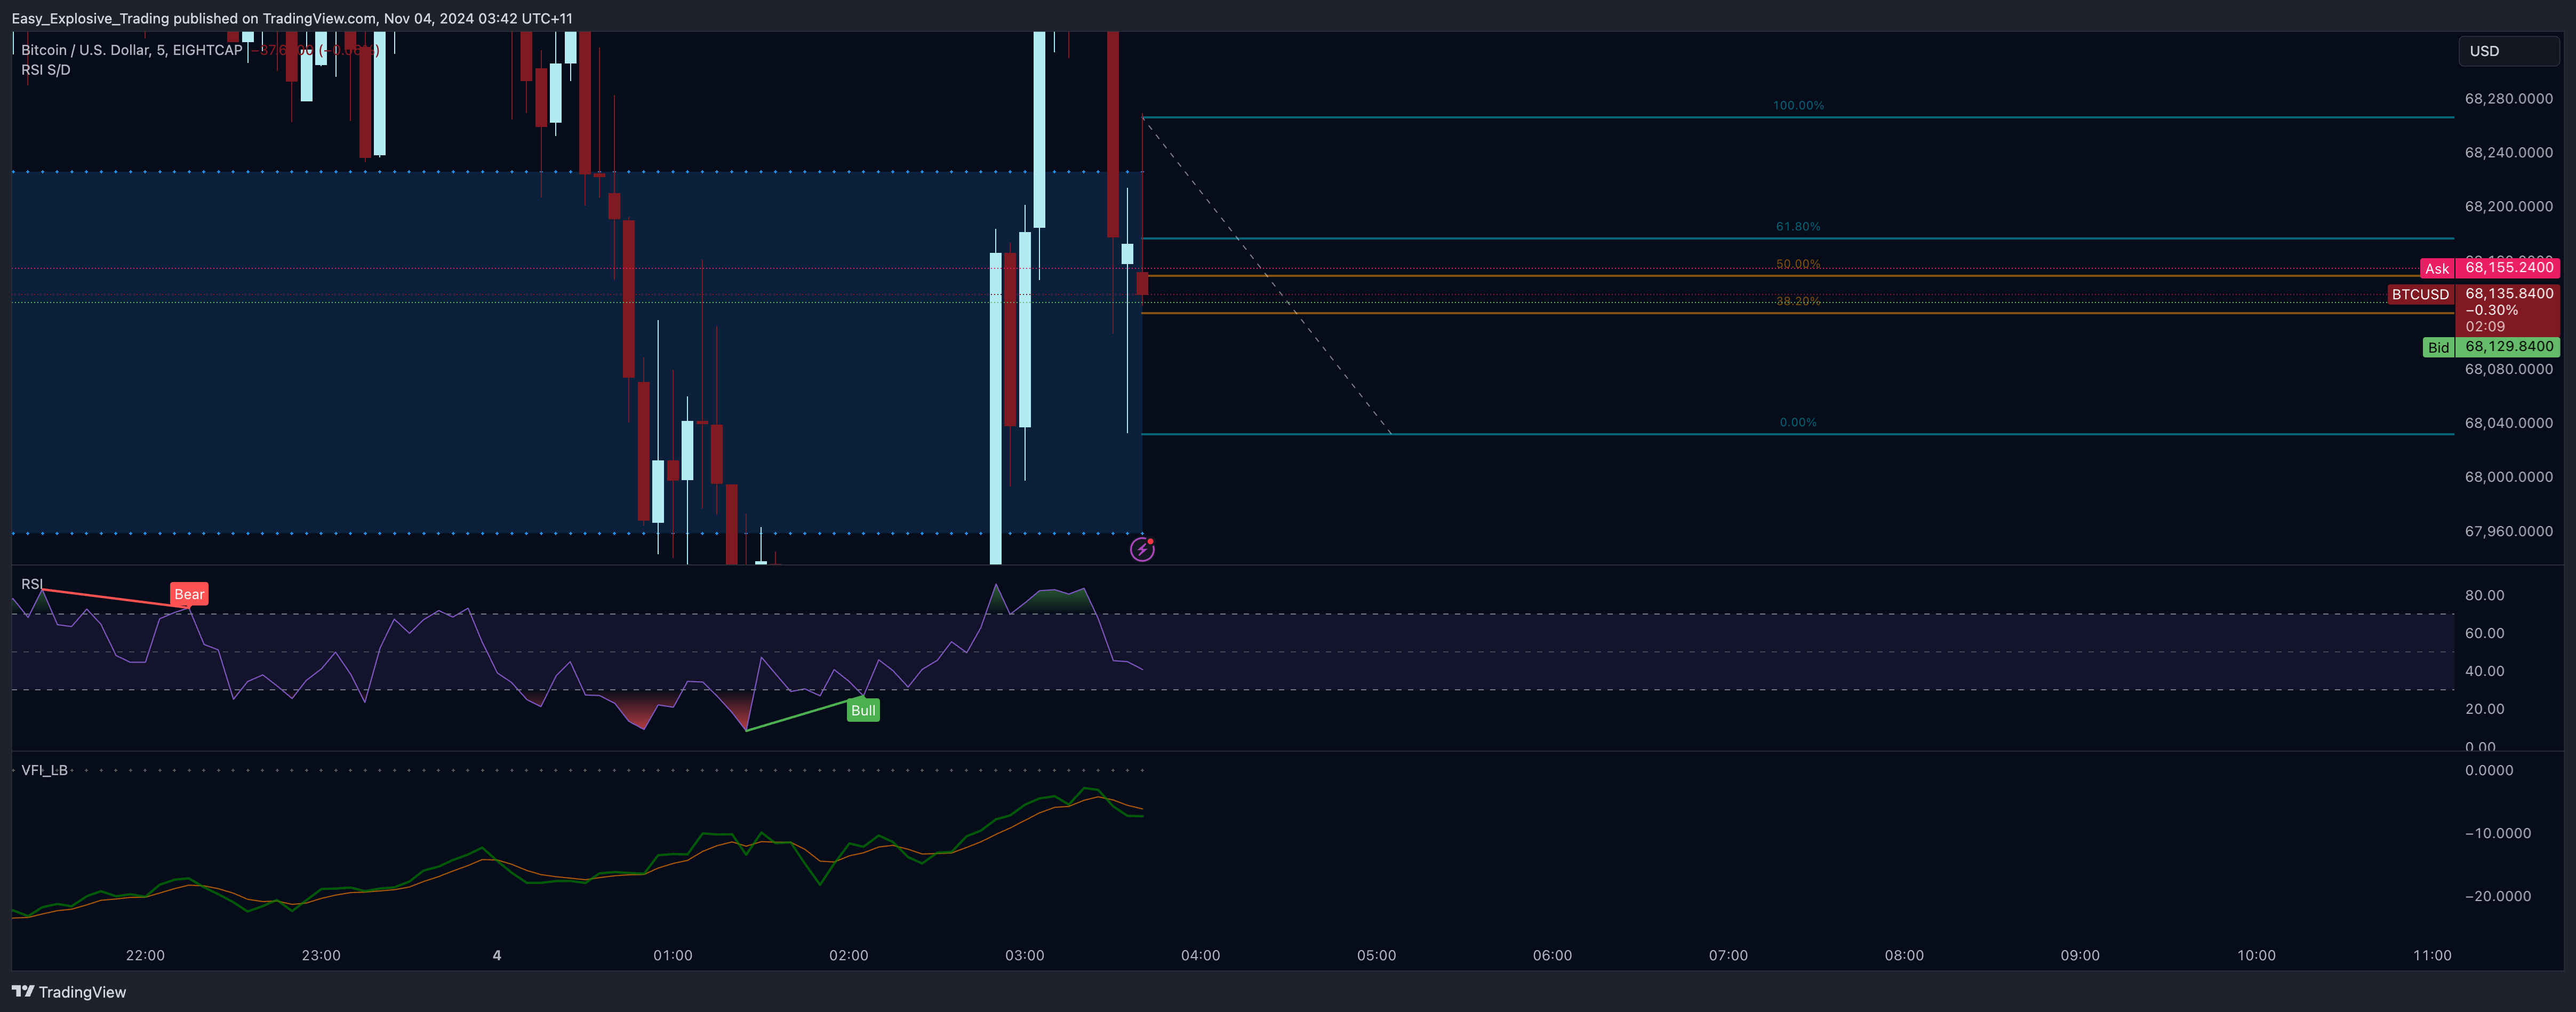Click the TradingView logo at bottom left
The image size is (2576, 1012).
(69, 992)
